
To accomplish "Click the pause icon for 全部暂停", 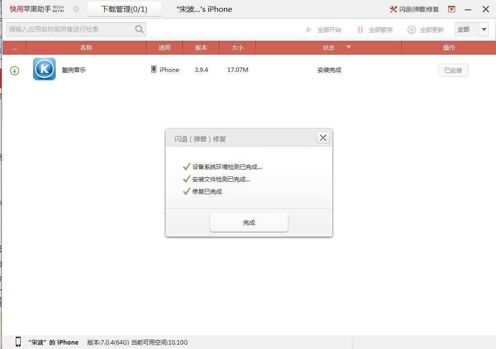I will coord(360,30).
